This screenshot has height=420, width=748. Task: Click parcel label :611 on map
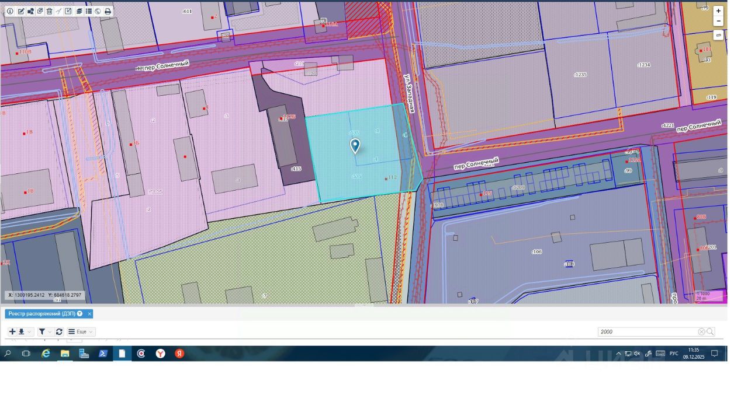pos(187,11)
